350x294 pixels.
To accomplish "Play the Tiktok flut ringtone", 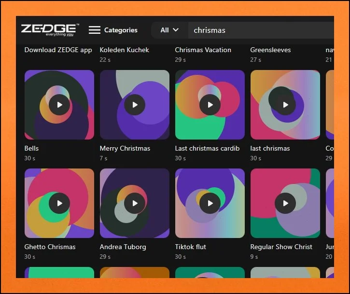I will pos(210,203).
